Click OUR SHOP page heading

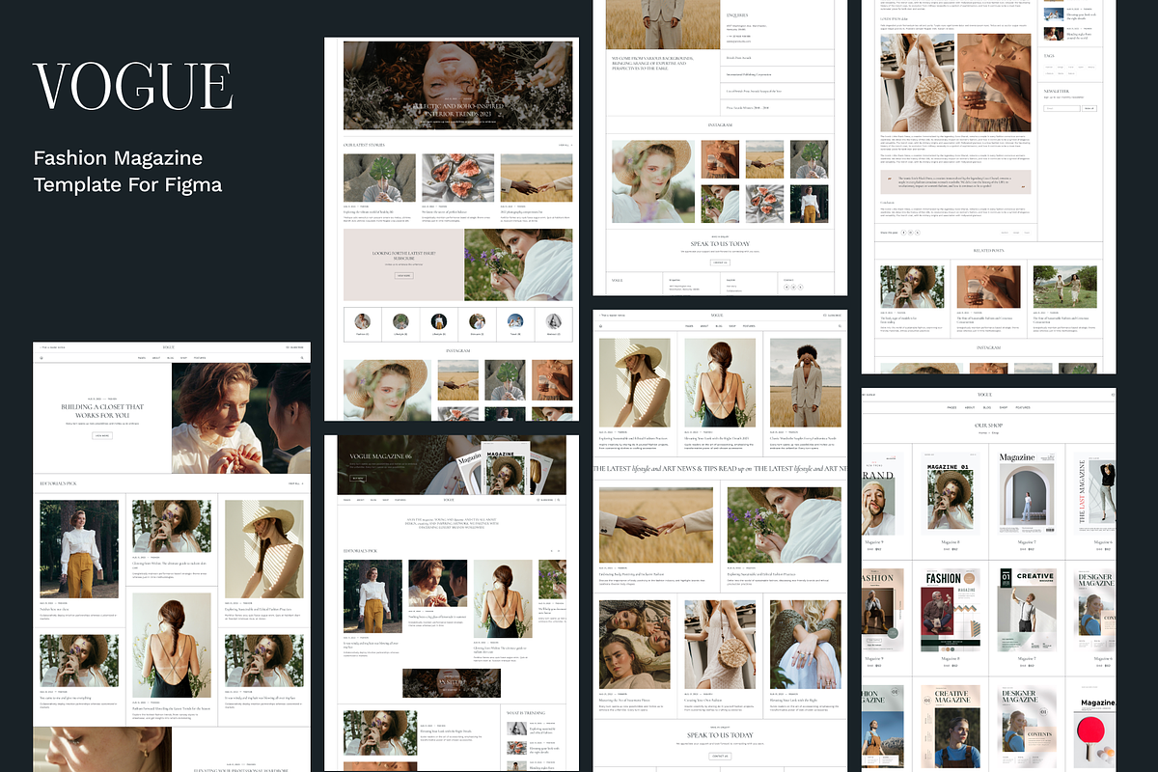(988, 426)
